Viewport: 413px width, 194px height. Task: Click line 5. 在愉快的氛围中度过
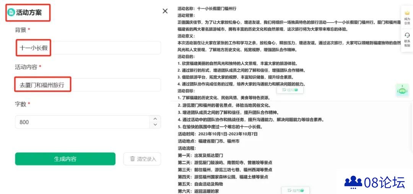click(220, 127)
